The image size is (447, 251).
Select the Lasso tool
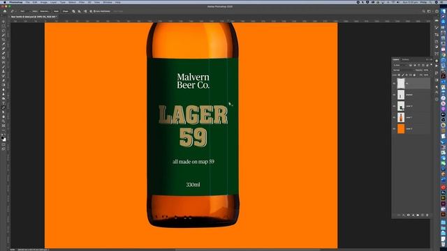click(3, 31)
